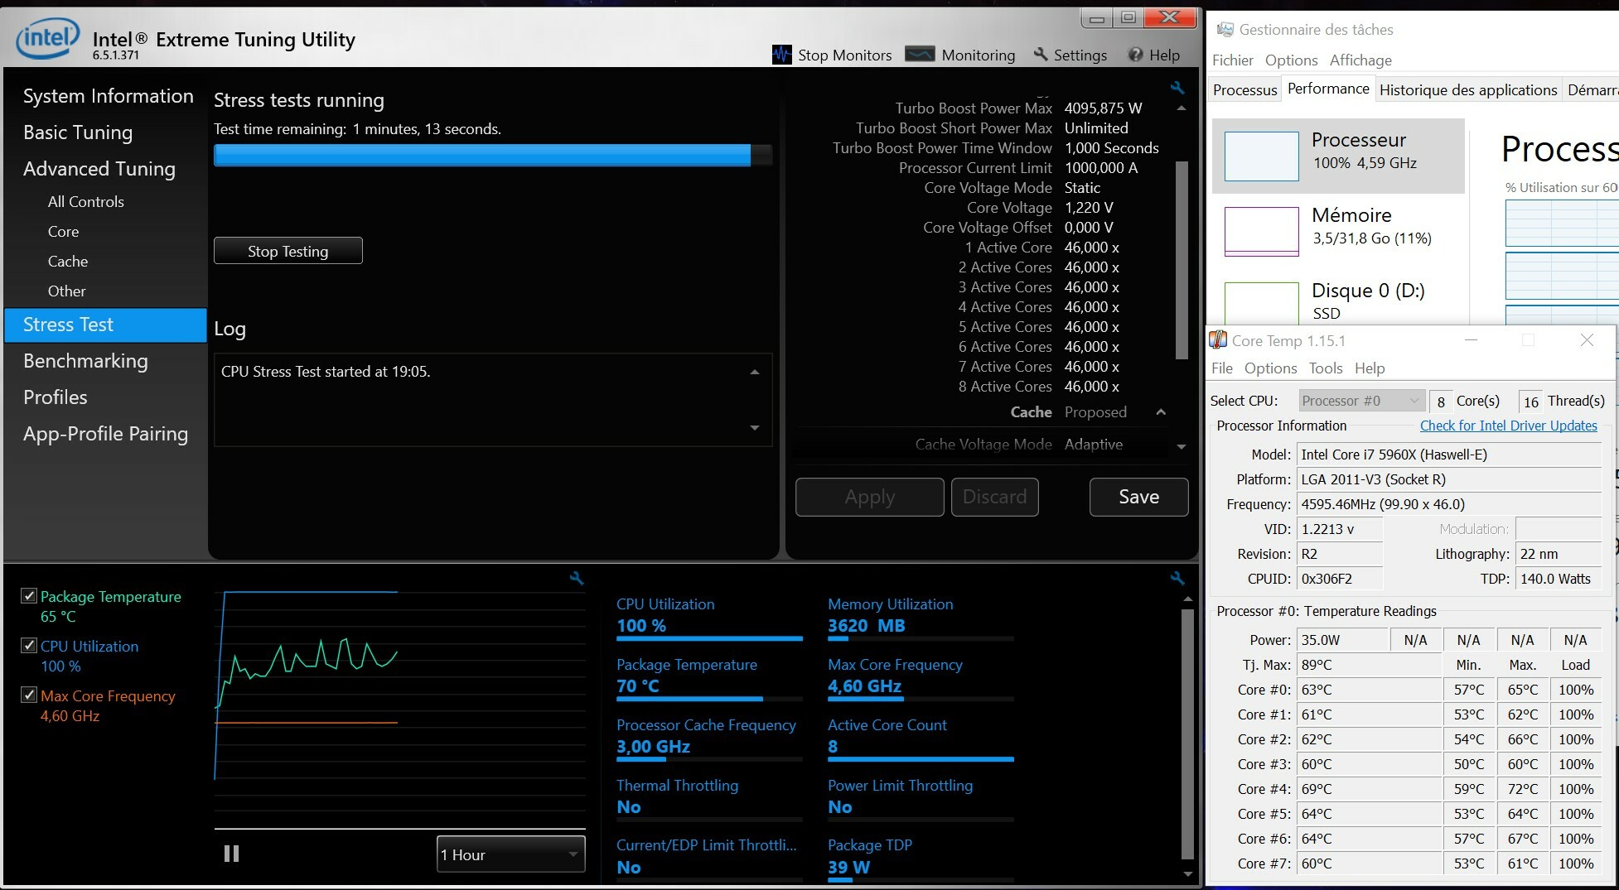Click the 1 Active Core ratio value

click(1092, 248)
